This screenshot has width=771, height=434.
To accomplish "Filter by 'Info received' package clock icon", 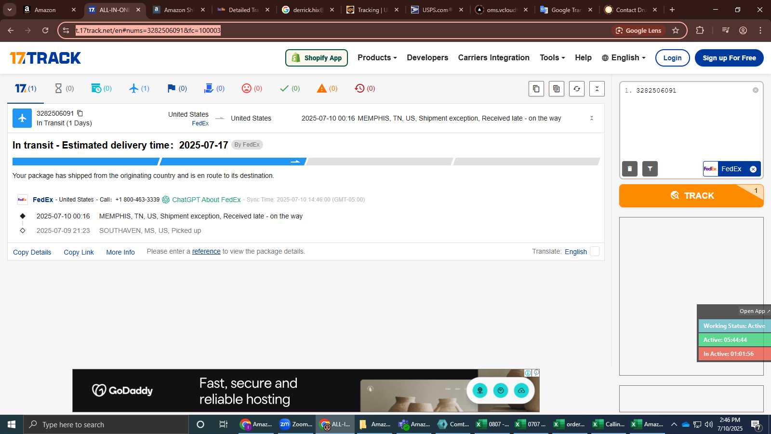I will pos(101,89).
